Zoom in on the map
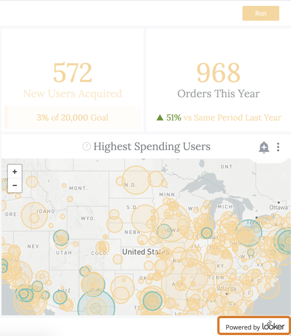This screenshot has width=291, height=336. 15,172
